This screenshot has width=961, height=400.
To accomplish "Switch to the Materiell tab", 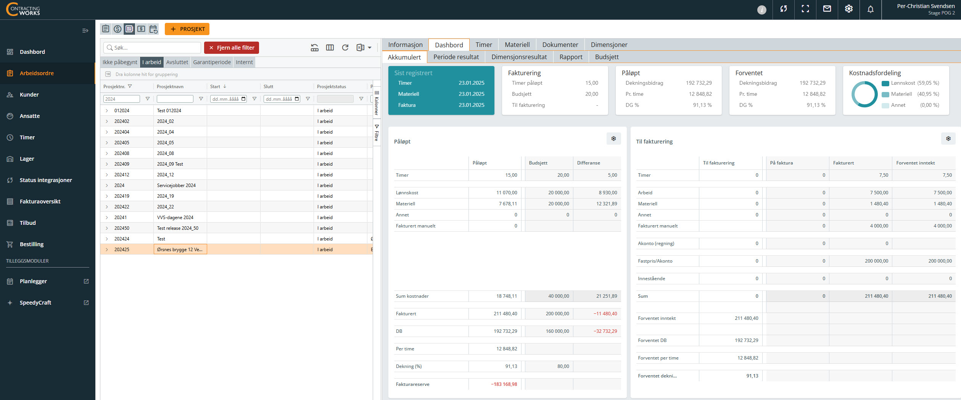I will (x=517, y=45).
